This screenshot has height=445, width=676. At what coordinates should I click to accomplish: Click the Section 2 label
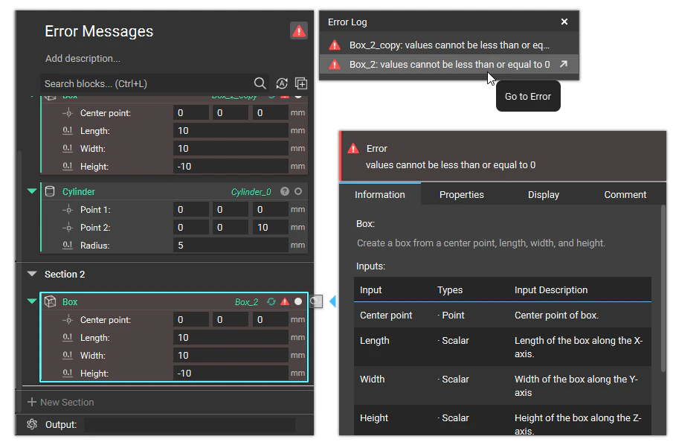tap(65, 275)
